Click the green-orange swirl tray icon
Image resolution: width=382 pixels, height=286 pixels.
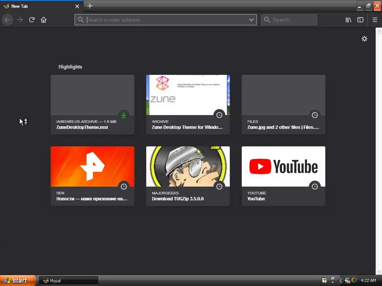coord(354,280)
